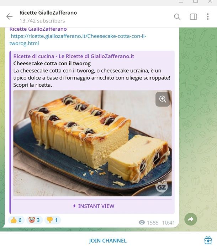
Task: Open the Cheesecake-cotta-con-il-tworog URL
Action: (78, 40)
